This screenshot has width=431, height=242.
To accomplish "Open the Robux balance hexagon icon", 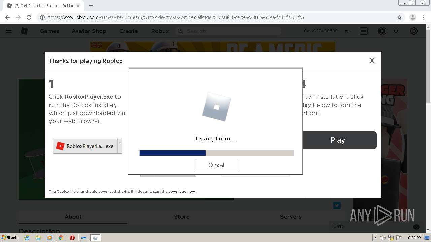I will tap(382, 31).
